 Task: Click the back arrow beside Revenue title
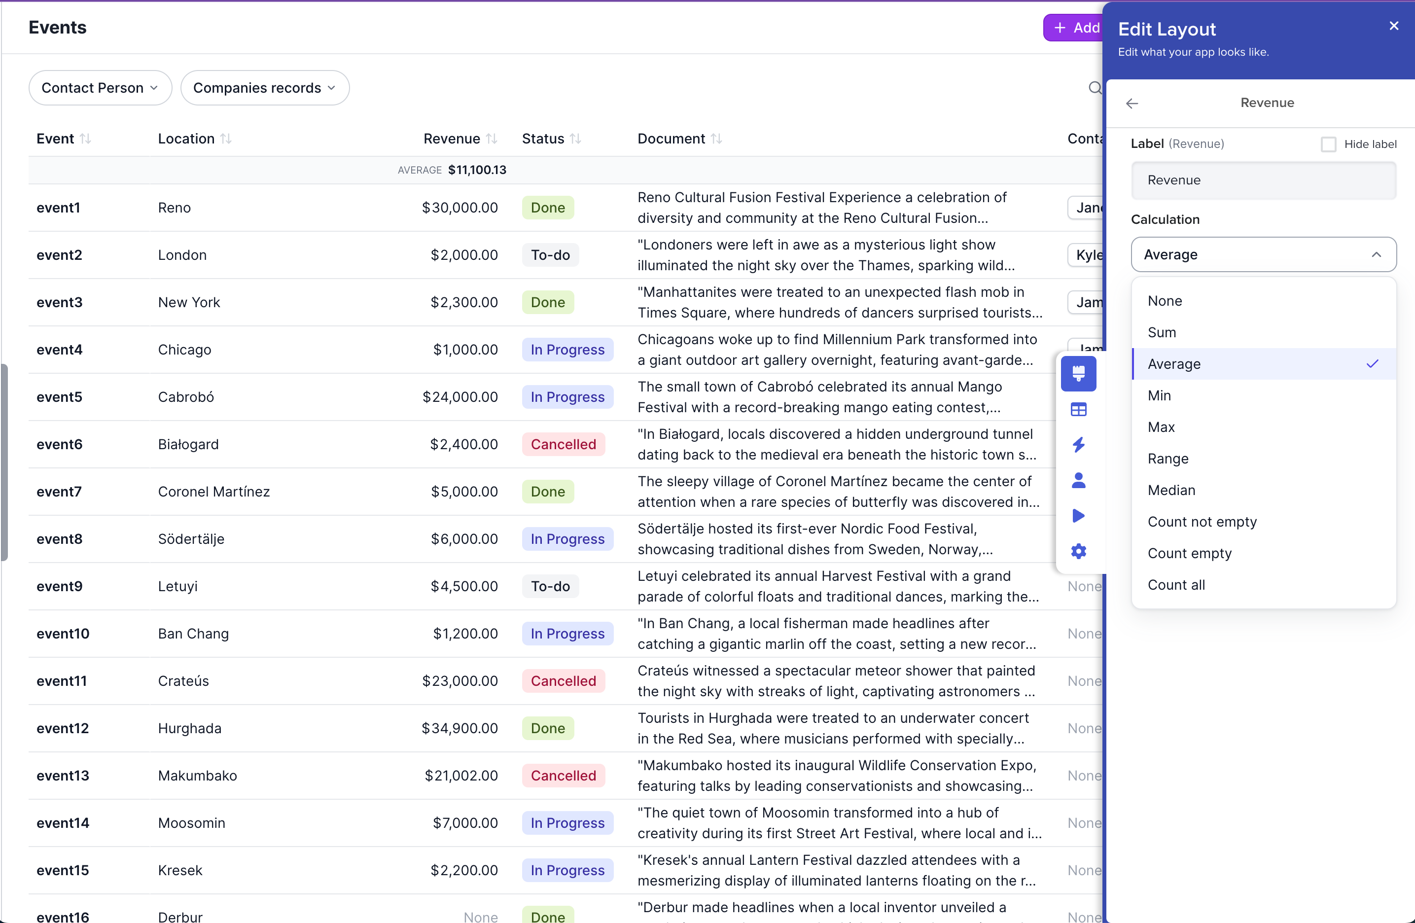pyautogui.click(x=1132, y=104)
